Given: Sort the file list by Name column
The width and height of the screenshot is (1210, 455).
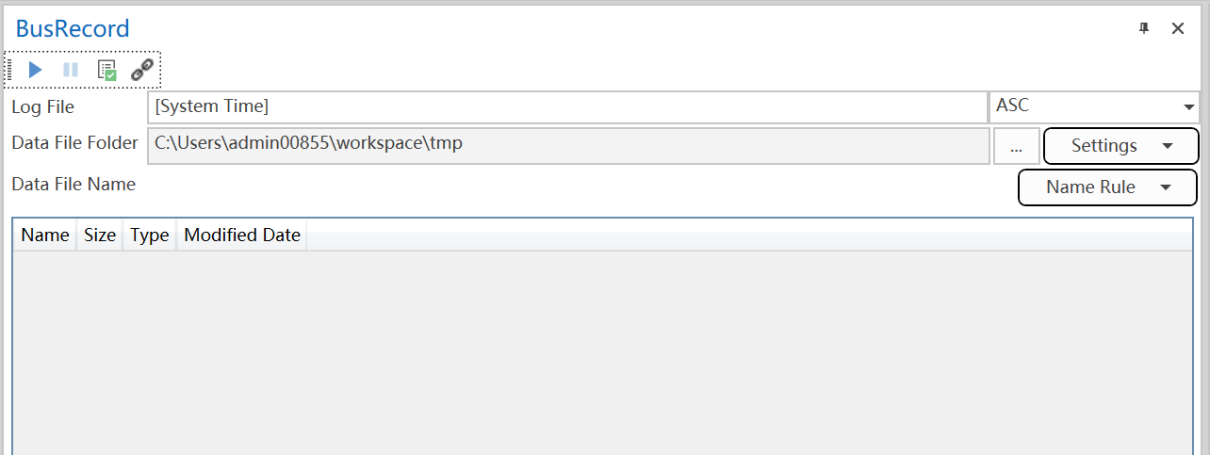Looking at the screenshot, I should [x=45, y=236].
